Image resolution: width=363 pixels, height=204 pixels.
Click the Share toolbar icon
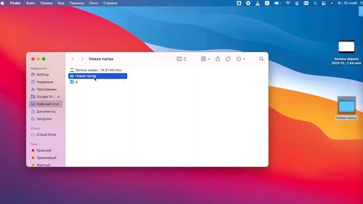pos(218,59)
